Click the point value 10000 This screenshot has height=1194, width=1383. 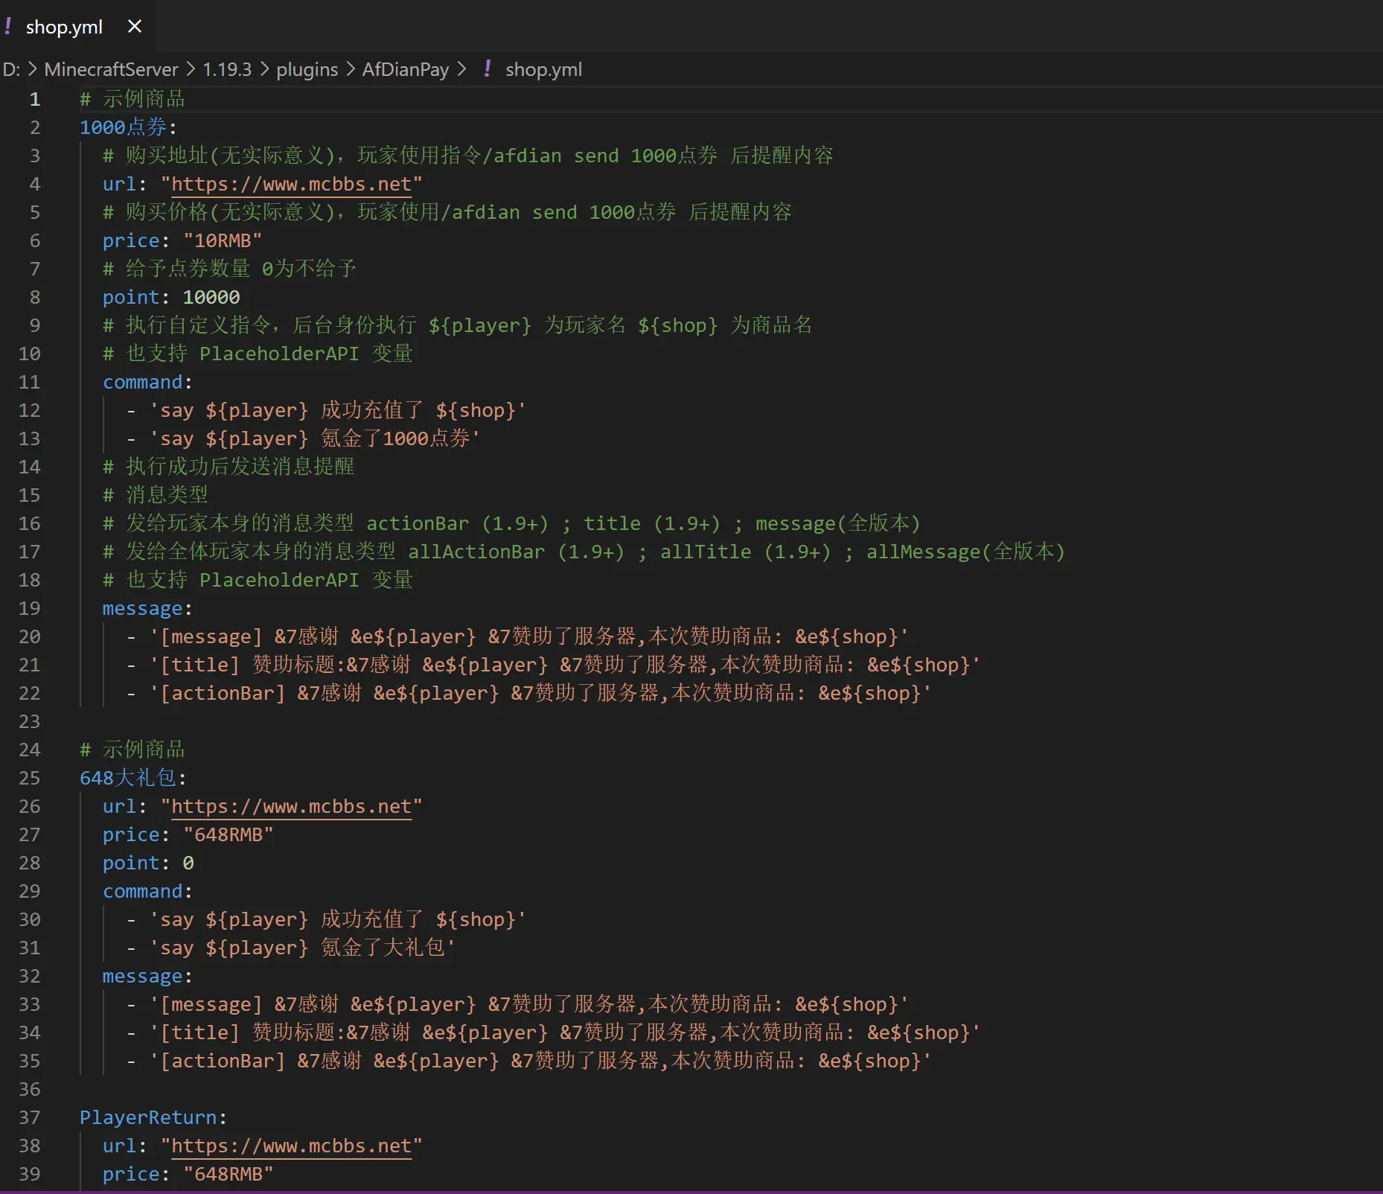211,297
